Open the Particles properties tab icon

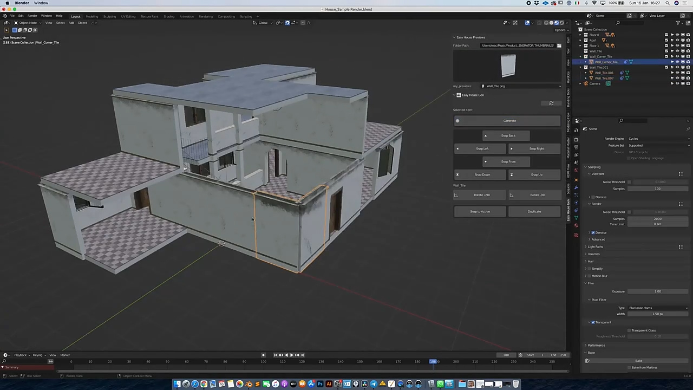click(x=576, y=195)
